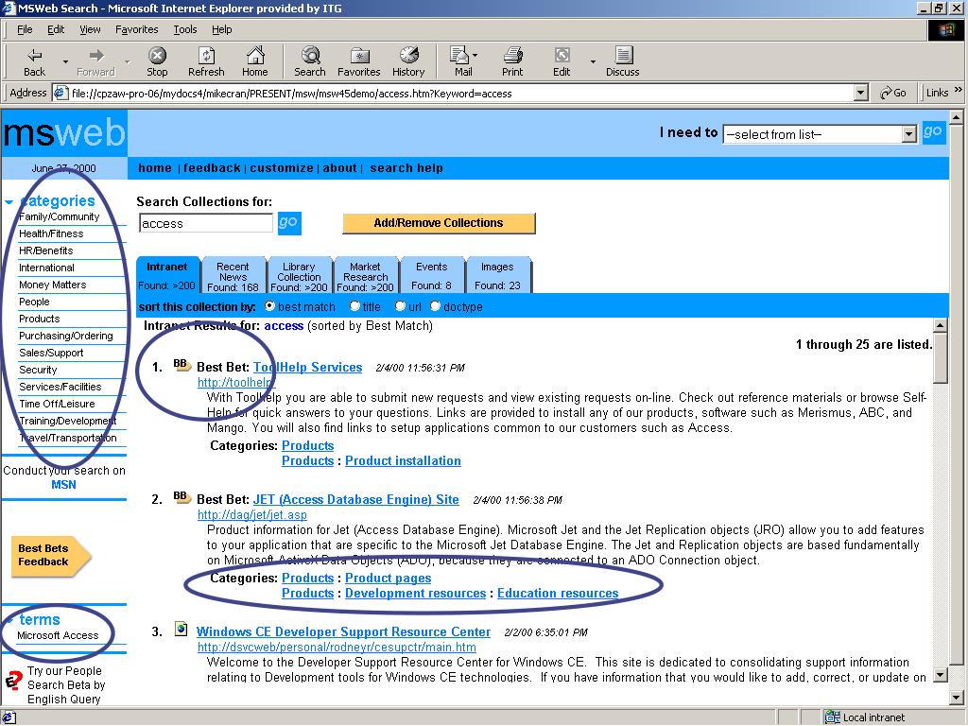Click the results pane scroll down arrow
968x726 pixels.
click(940, 675)
